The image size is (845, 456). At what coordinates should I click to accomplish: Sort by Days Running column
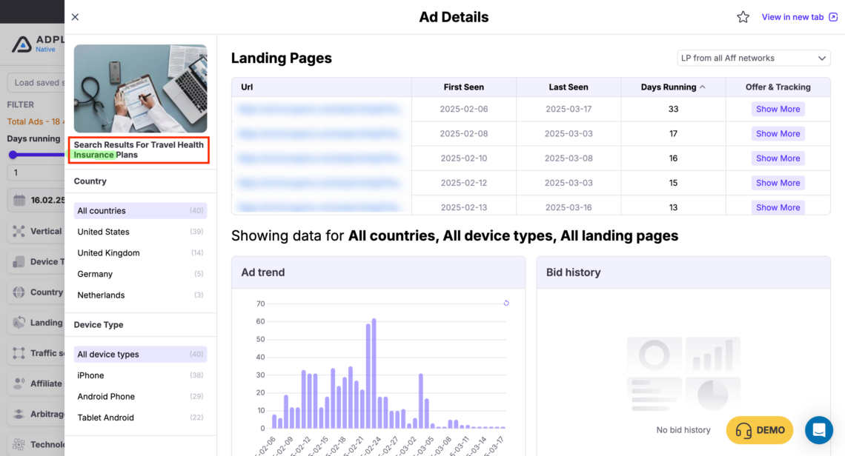[x=672, y=87]
